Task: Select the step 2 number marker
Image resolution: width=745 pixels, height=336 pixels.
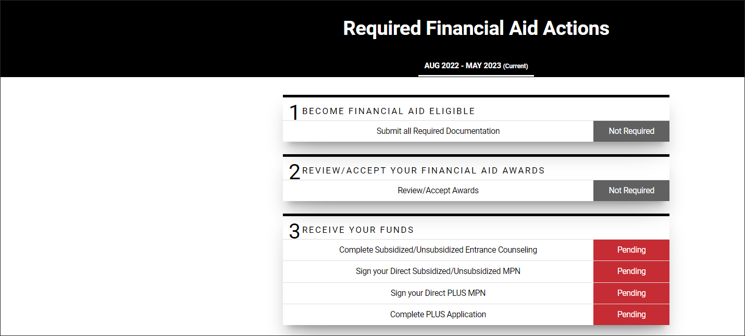Action: 294,171
